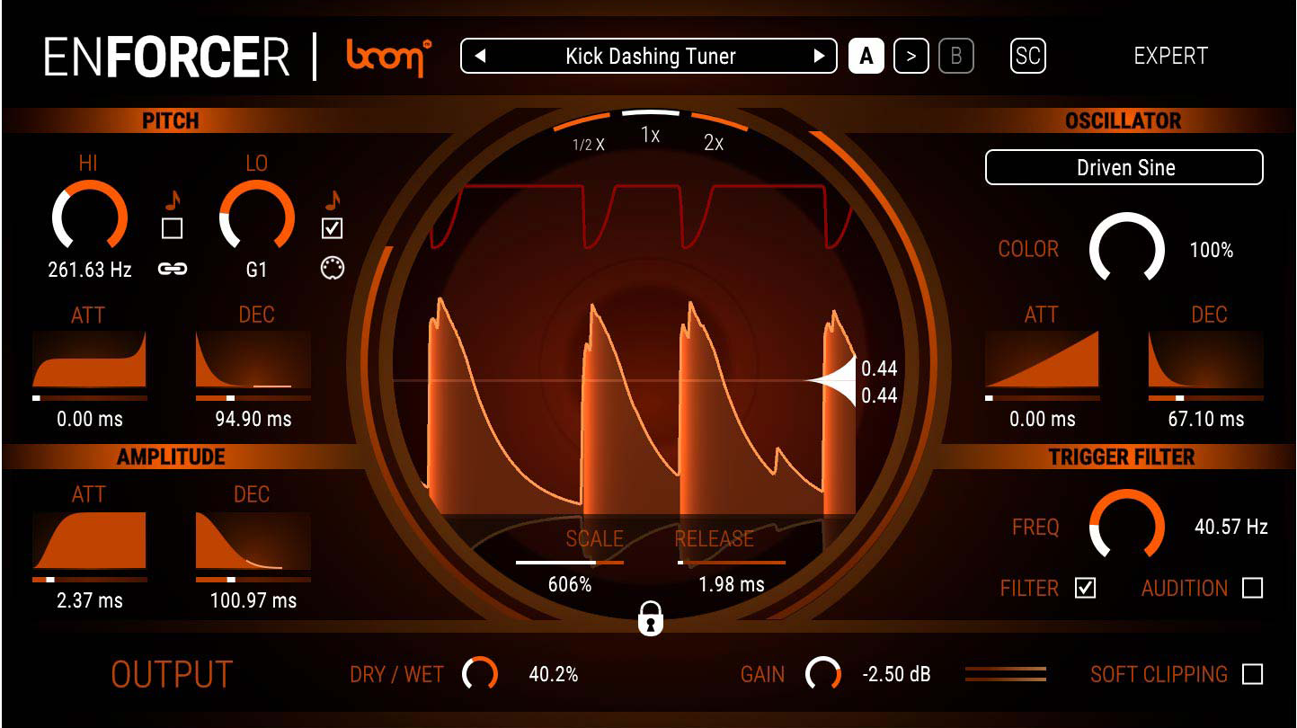Click the Amplitude DEC envelope curve display
Screen dimensions: 1297x728
coord(253,541)
